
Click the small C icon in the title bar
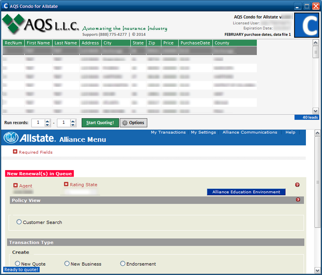6,6
